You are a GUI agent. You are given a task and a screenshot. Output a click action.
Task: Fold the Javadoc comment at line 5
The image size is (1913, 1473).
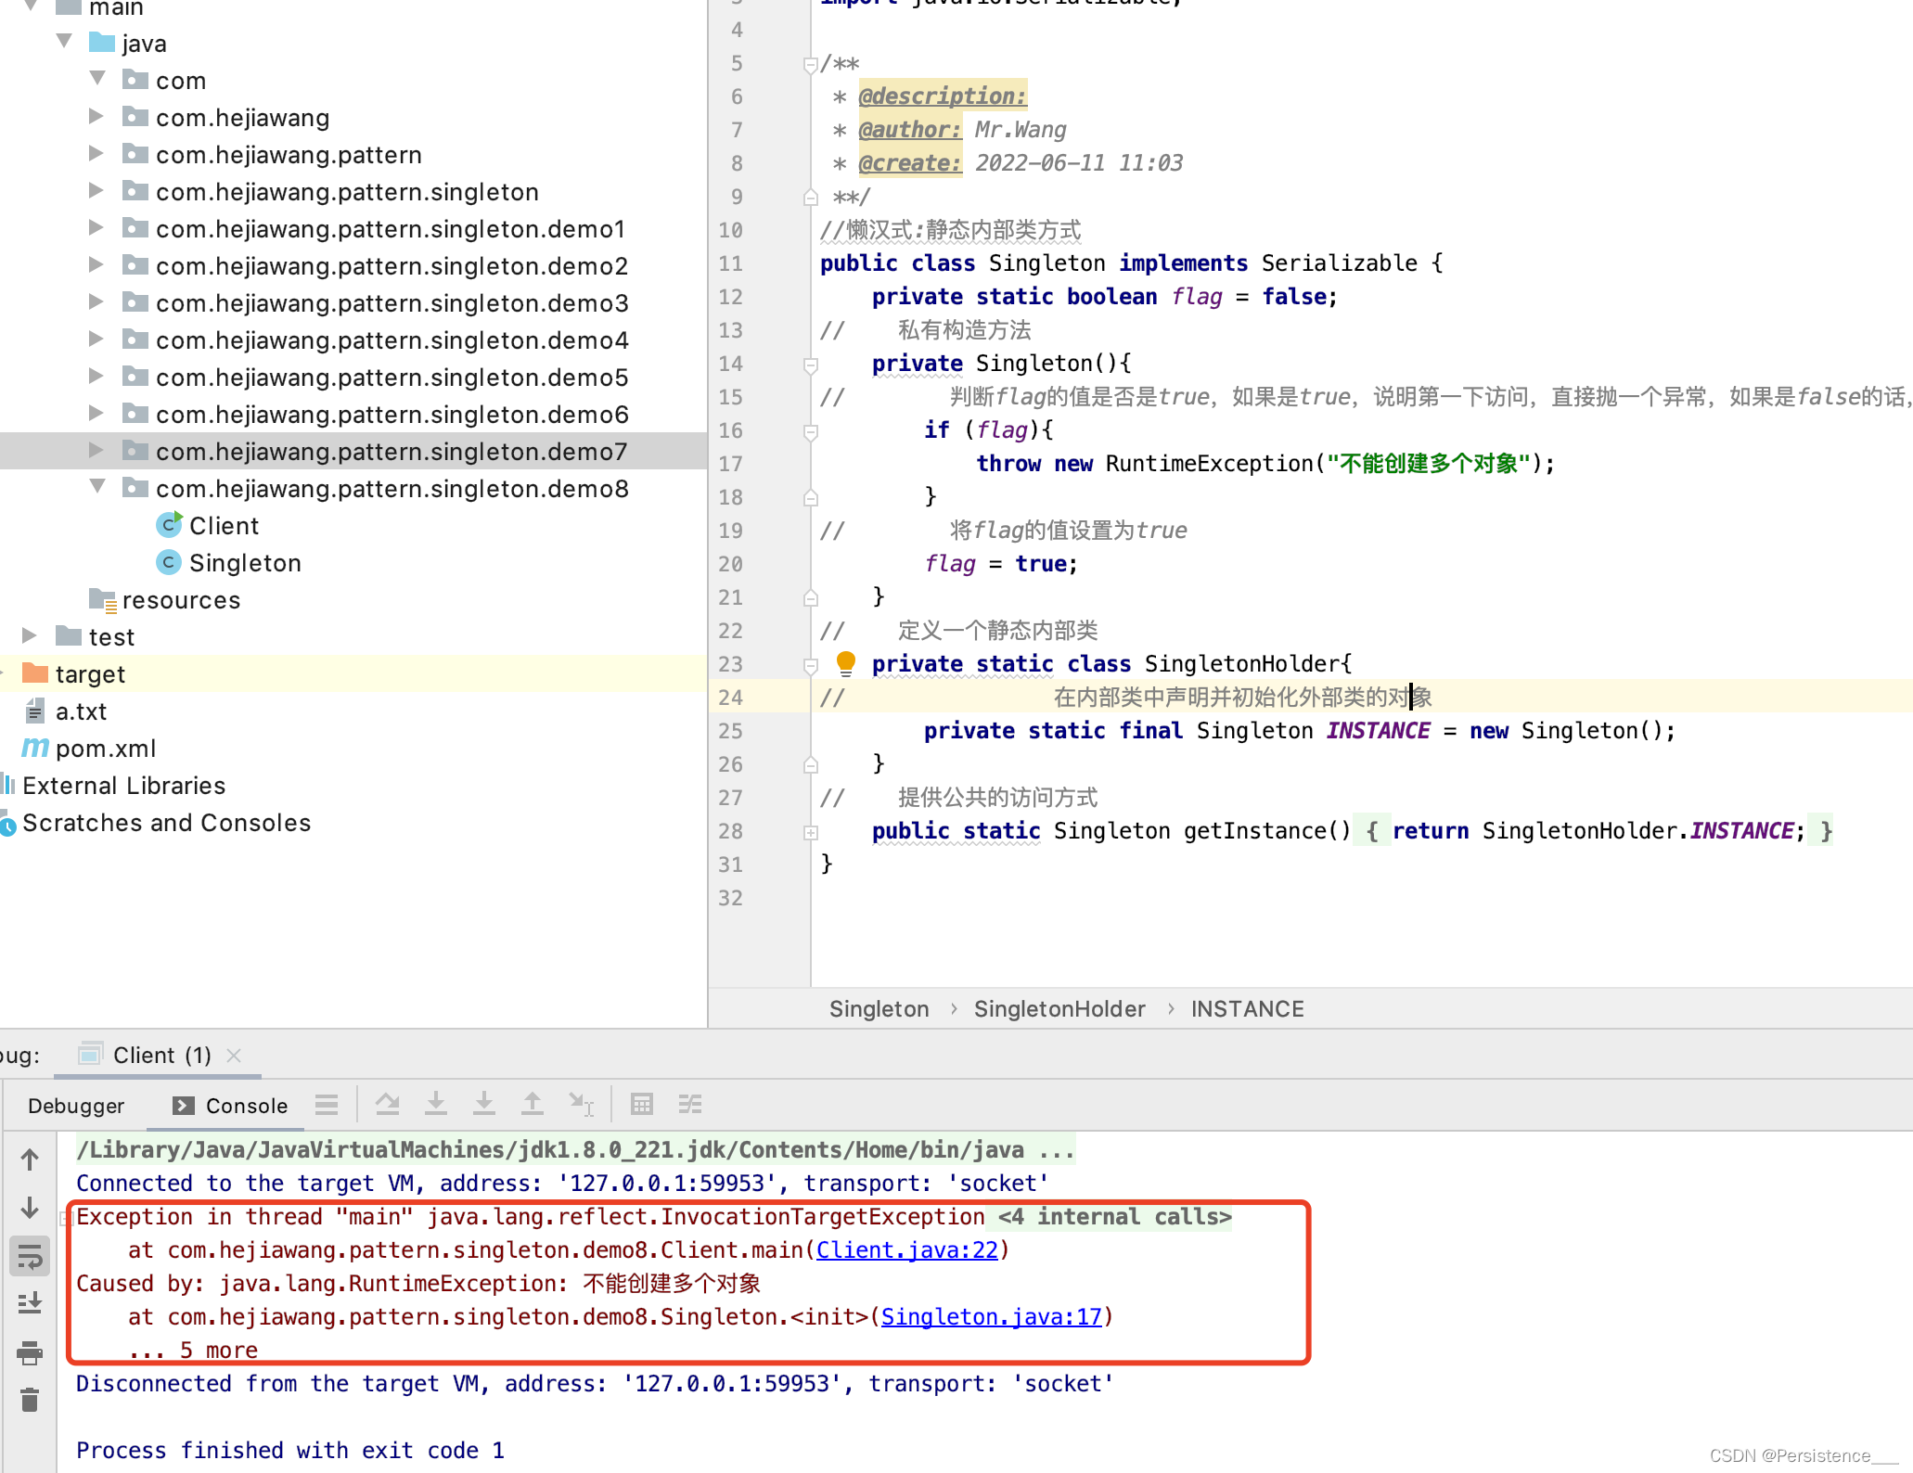[x=810, y=64]
